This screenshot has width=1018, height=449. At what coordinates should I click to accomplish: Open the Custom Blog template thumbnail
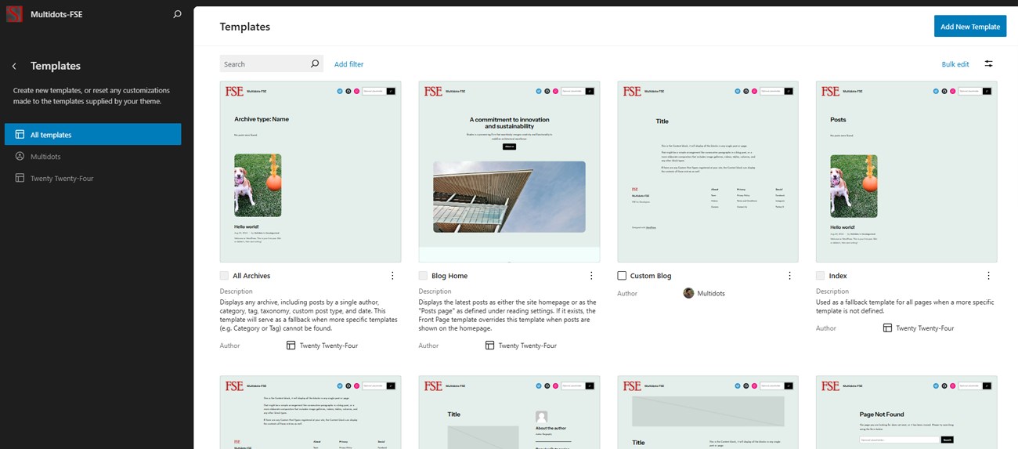[x=707, y=172]
